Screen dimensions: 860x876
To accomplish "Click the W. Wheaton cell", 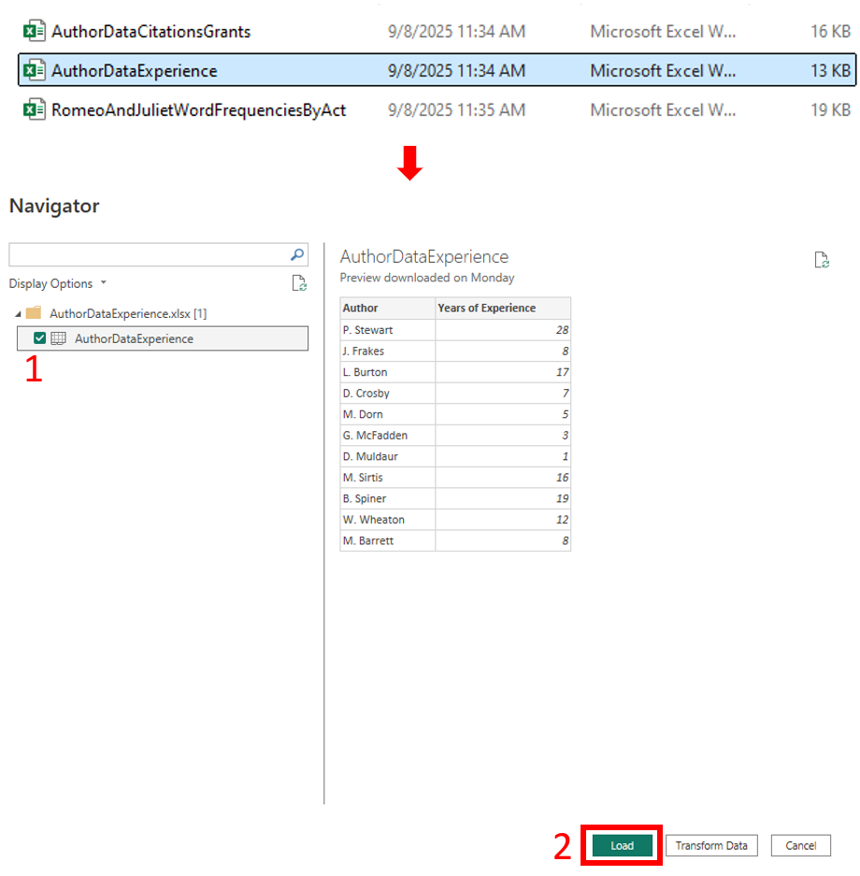I will pyautogui.click(x=388, y=520).
